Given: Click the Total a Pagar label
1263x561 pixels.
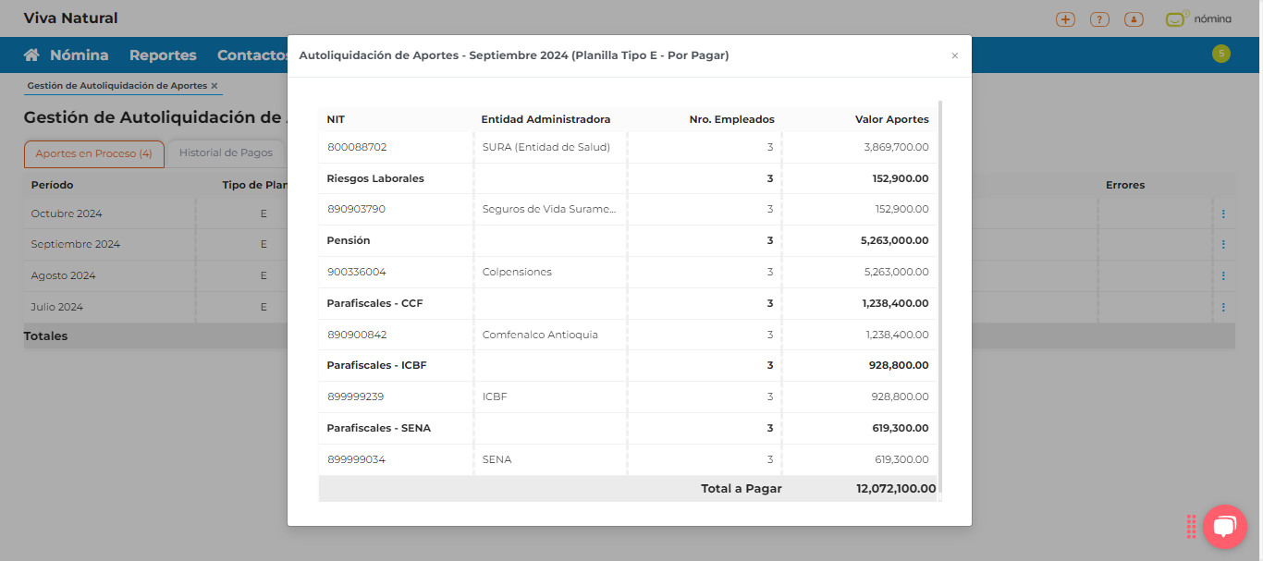Looking at the screenshot, I should [x=742, y=489].
